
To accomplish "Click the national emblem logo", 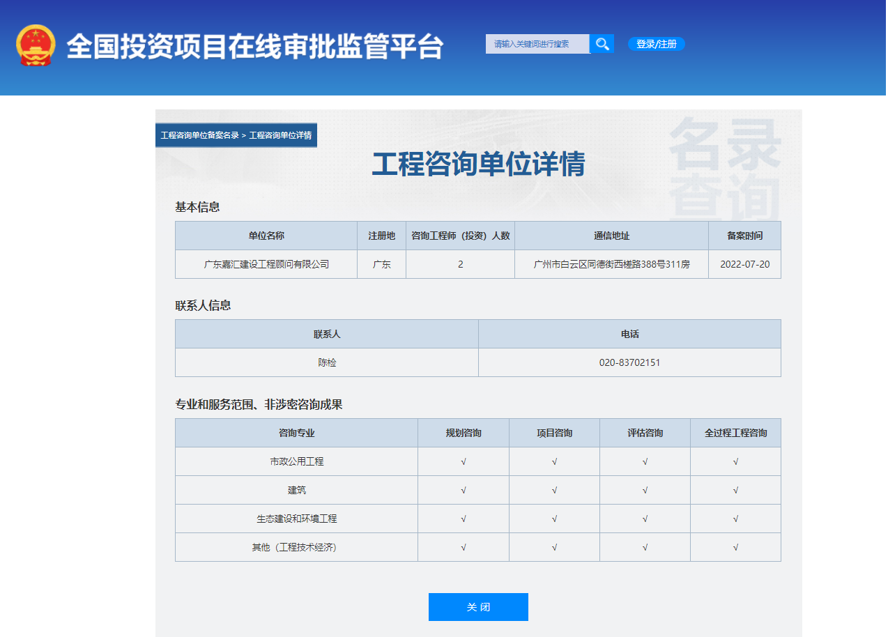I will point(36,45).
